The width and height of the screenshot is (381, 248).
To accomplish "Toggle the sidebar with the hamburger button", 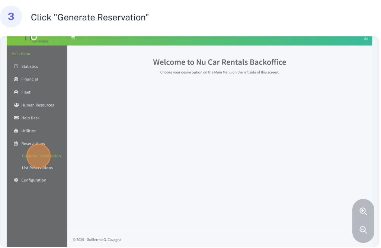I will 73,38.
